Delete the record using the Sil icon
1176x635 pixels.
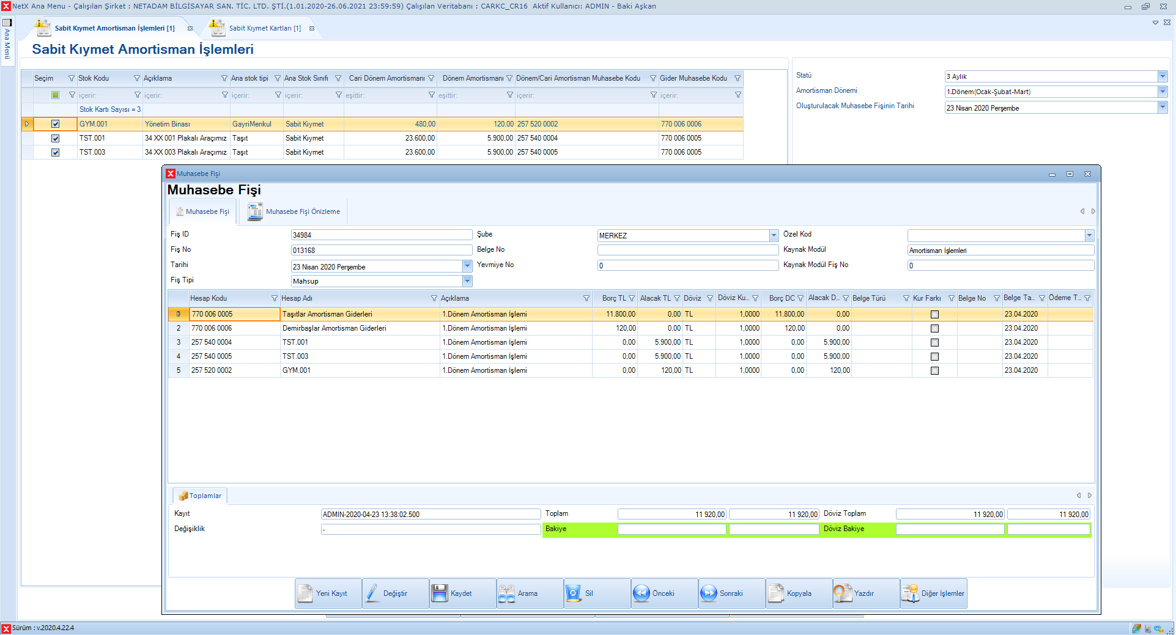(573, 593)
